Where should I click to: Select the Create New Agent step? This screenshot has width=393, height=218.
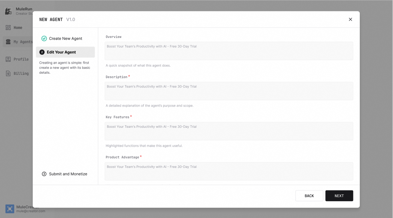(65, 38)
